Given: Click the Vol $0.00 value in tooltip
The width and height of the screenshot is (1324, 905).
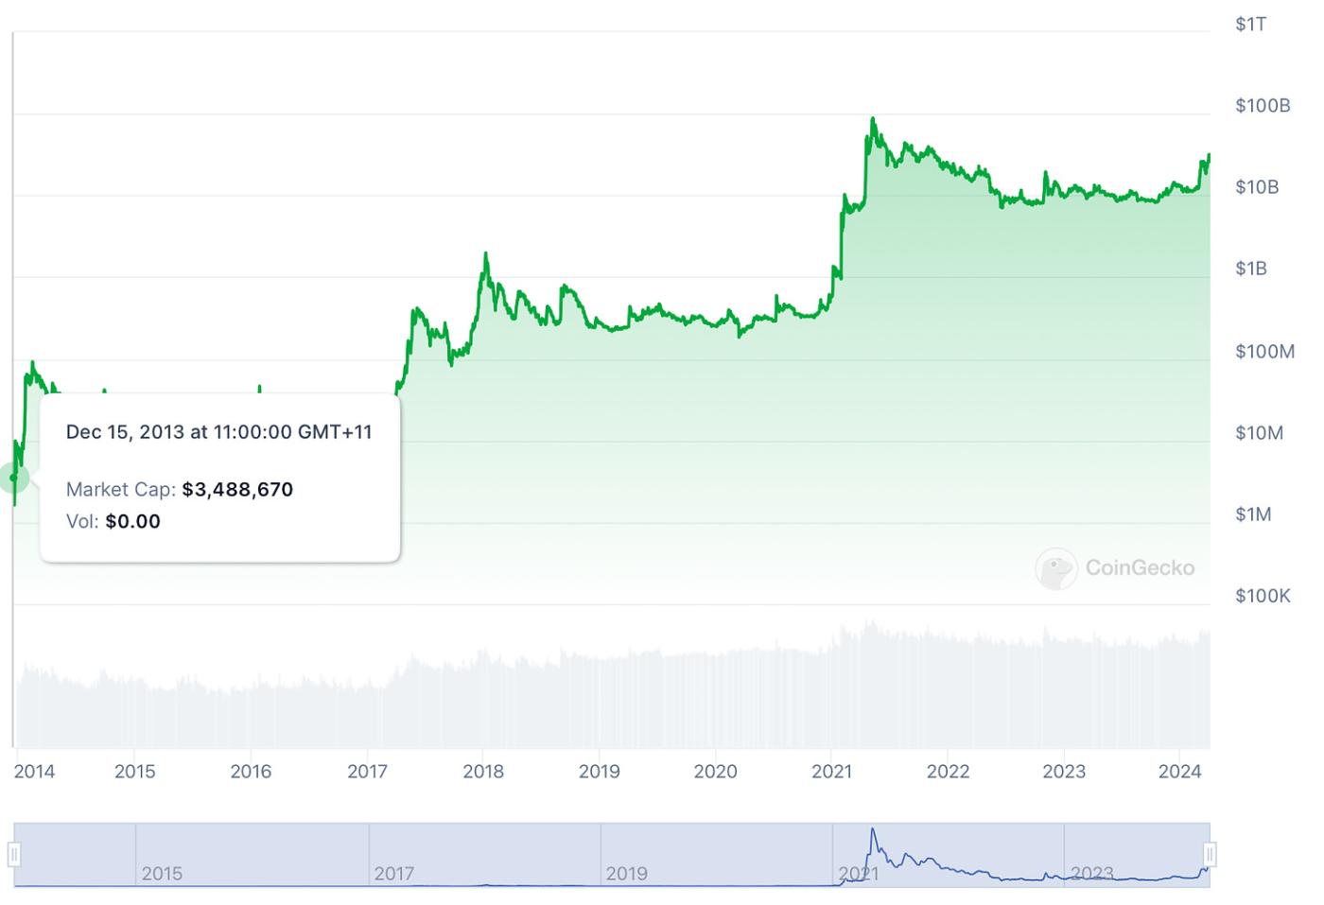Looking at the screenshot, I should coord(132,522).
